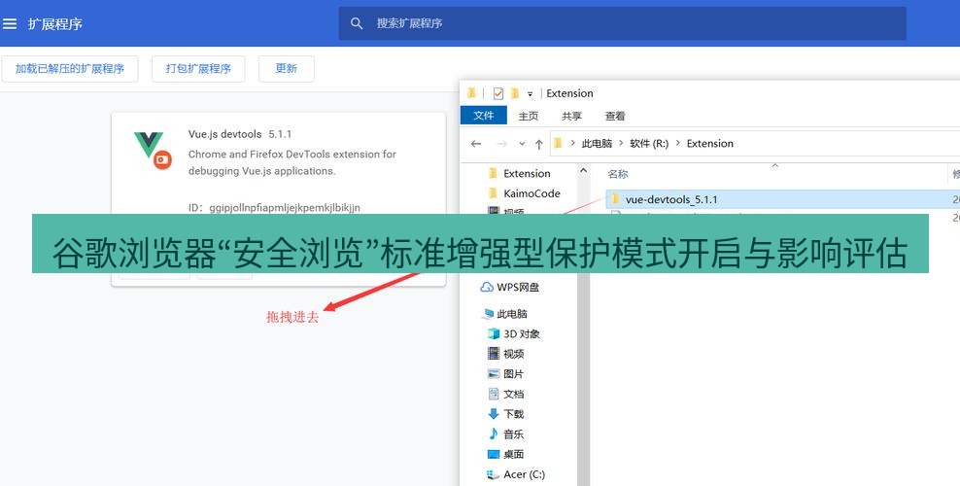
Task: Click the 文档 documents icon
Action: coord(494,394)
